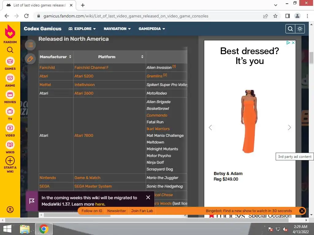Click Newsletter button
314x235 pixels.
point(117,211)
